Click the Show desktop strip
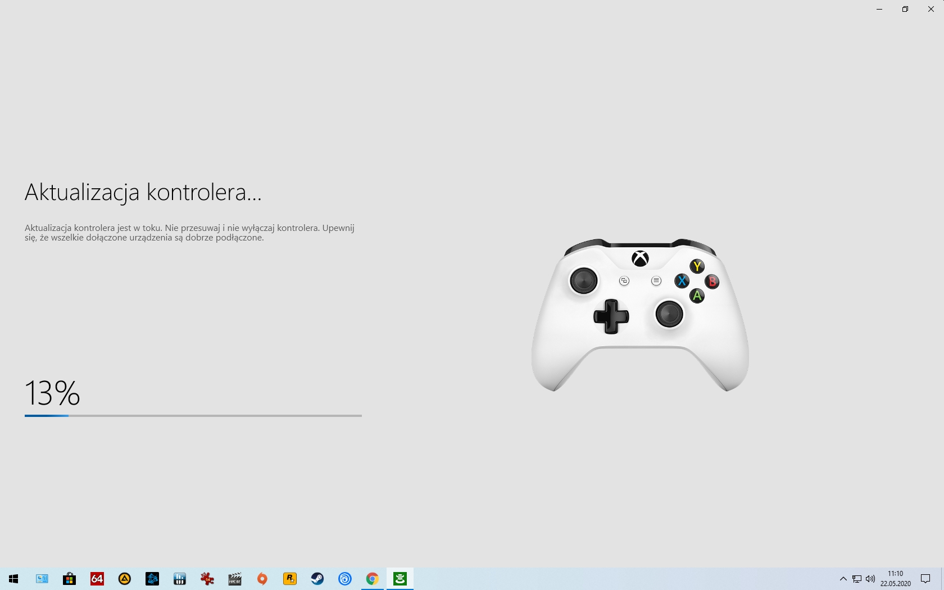The height and width of the screenshot is (590, 944). tap(942, 579)
